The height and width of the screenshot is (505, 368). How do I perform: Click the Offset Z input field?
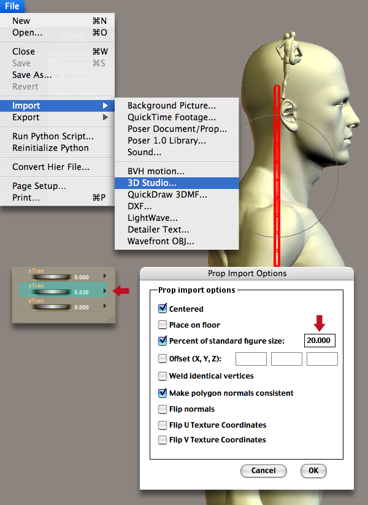click(x=322, y=359)
